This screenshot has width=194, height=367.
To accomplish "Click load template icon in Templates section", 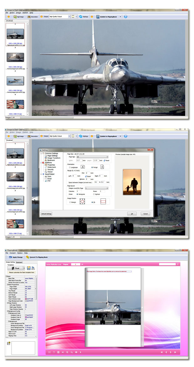I will coord(33,268).
